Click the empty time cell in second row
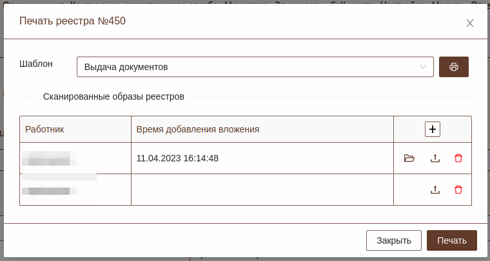 point(262,190)
